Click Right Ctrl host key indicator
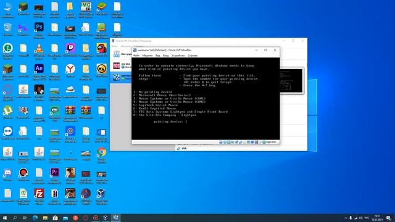This screenshot has height=222, width=395. (271, 142)
